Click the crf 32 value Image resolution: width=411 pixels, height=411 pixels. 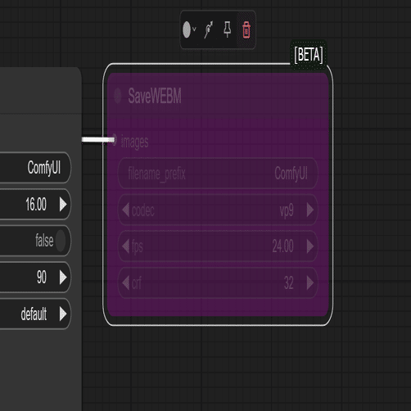pyautogui.click(x=289, y=283)
